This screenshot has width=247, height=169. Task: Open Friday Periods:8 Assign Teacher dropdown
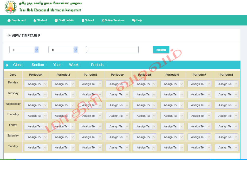(226, 126)
